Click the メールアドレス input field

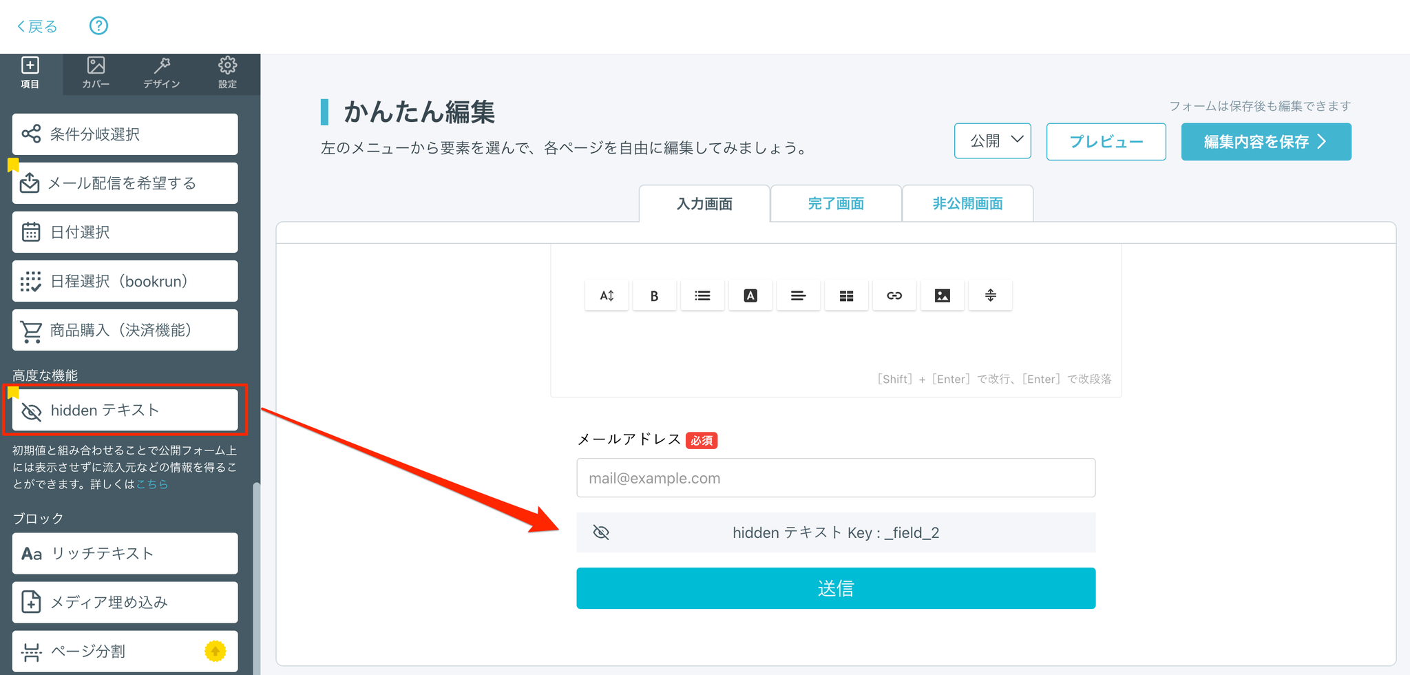tap(836, 478)
